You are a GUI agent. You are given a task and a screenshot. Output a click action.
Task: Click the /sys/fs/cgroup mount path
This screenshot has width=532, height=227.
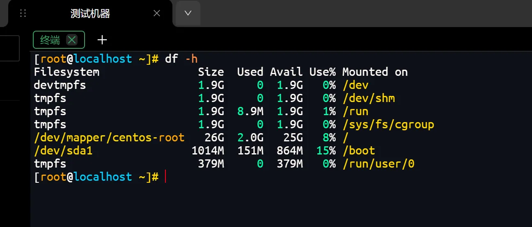[x=388, y=125]
